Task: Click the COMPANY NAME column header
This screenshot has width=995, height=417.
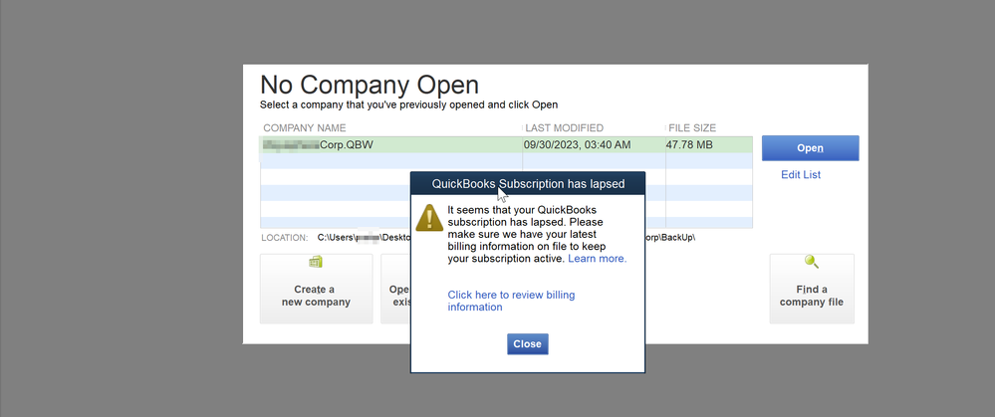Action: (x=305, y=128)
